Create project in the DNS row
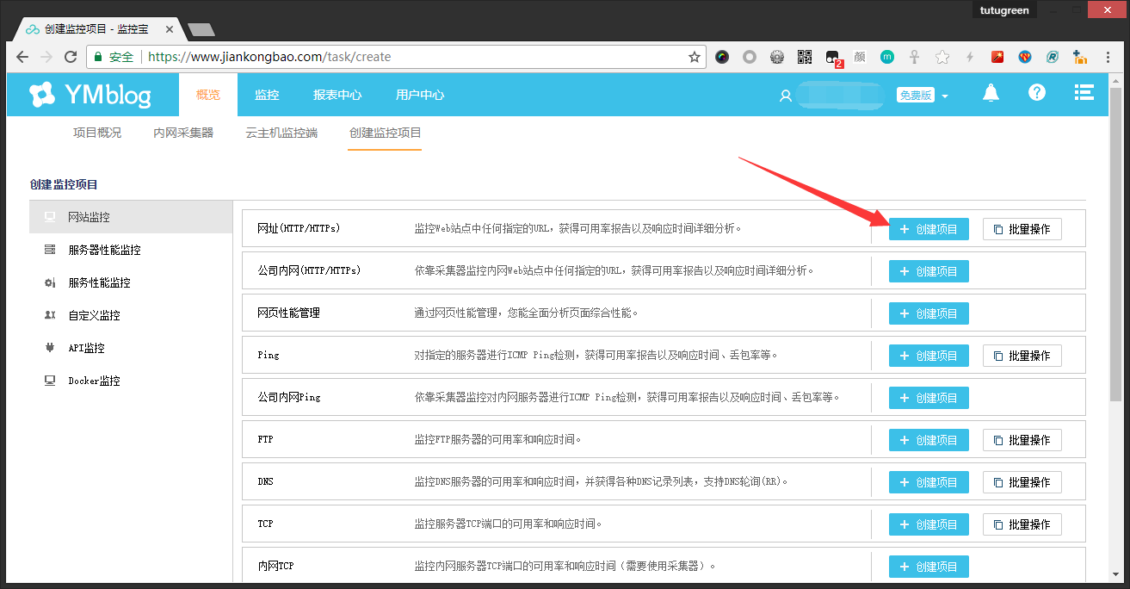 929,482
